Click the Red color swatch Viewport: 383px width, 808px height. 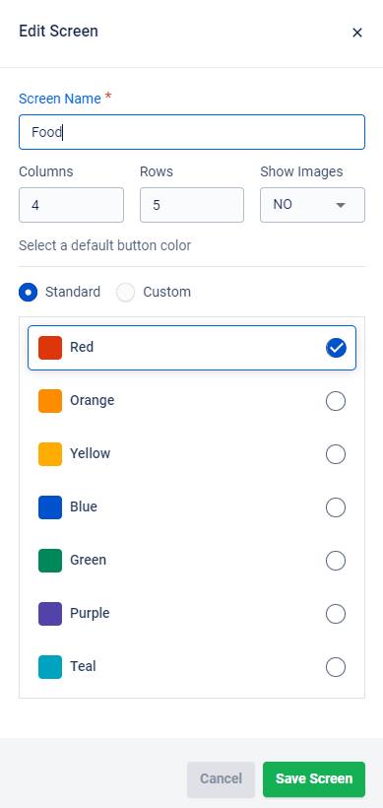pyautogui.click(x=50, y=348)
